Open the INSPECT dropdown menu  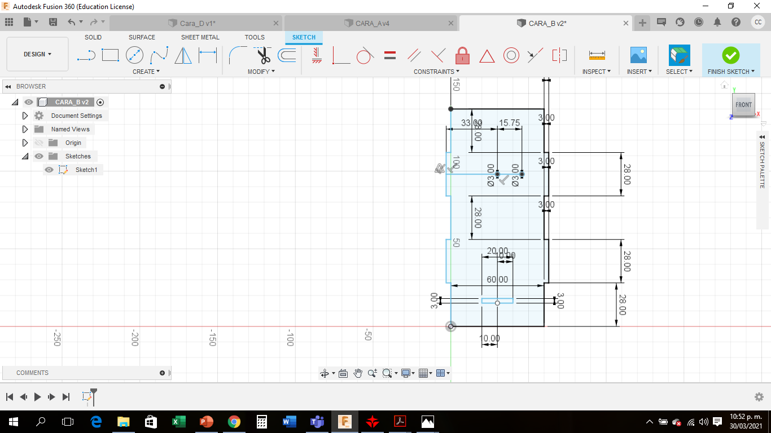point(597,72)
